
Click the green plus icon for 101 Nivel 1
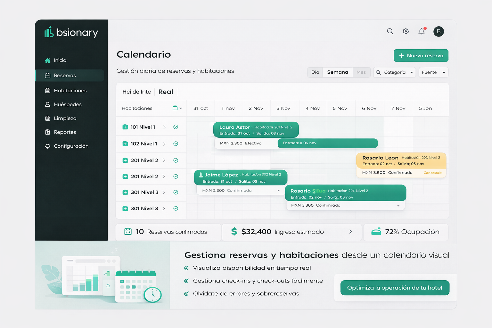coord(125,127)
